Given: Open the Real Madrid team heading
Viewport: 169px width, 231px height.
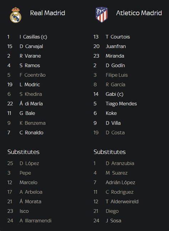Looking at the screenshot, I should click(47, 13).
